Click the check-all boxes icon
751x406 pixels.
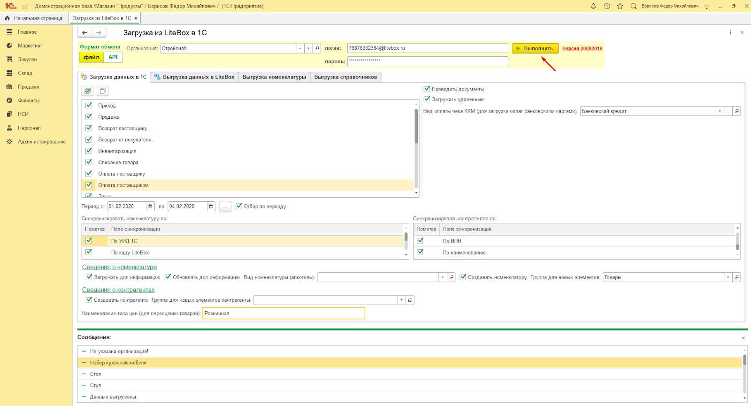coord(87,91)
